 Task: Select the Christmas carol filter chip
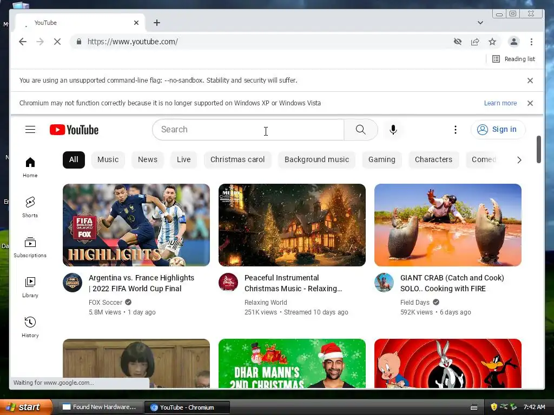pos(238,159)
